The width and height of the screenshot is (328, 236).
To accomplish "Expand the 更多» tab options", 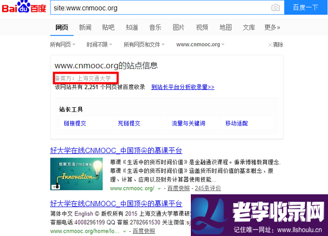I will pyautogui.click(x=272, y=28).
